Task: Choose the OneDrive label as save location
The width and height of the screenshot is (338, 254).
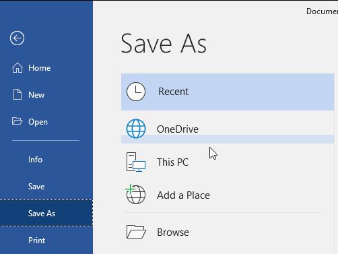Action: click(x=178, y=129)
